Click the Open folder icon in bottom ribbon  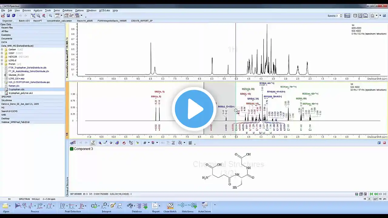tap(5, 206)
